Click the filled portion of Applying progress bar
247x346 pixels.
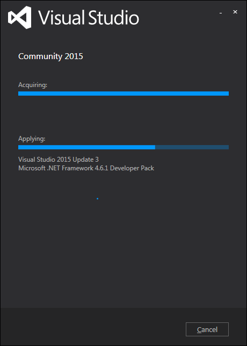(x=86, y=147)
